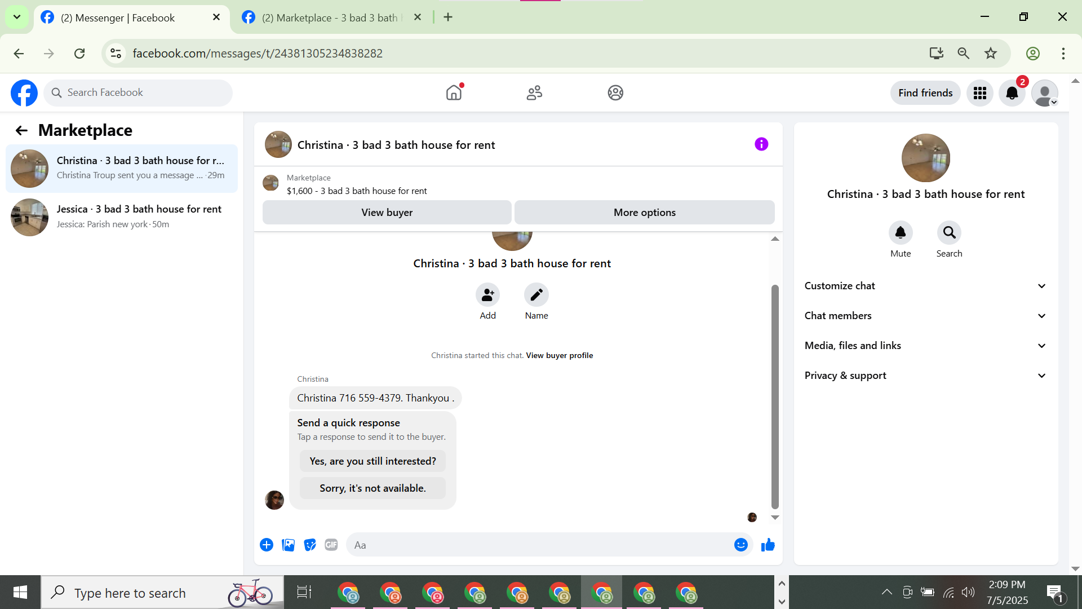Screen dimensions: 1082x609
Task: Switch to the Marketplace browser tab
Action: coord(330,17)
